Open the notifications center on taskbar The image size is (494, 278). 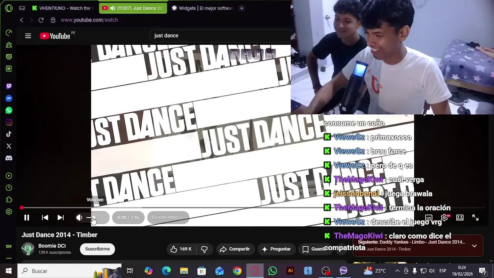[x=482, y=271]
